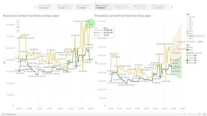Image resolution: width=207 pixels, height=116 pixels.
Task: Click the ¥1,580,000 label on Trend chart
Action: pyautogui.click(x=83, y=71)
